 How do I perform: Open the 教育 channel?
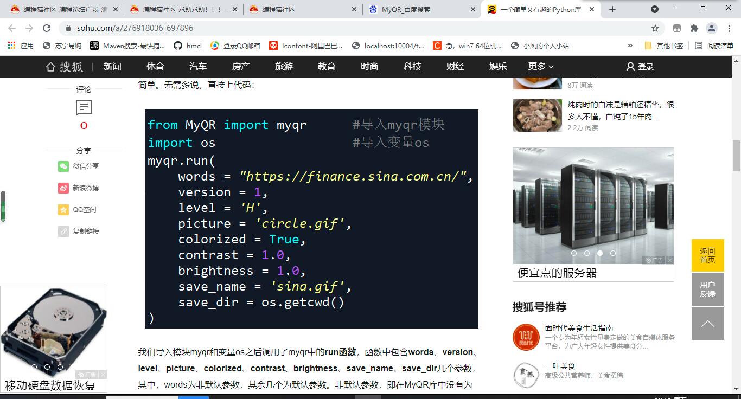pos(327,66)
